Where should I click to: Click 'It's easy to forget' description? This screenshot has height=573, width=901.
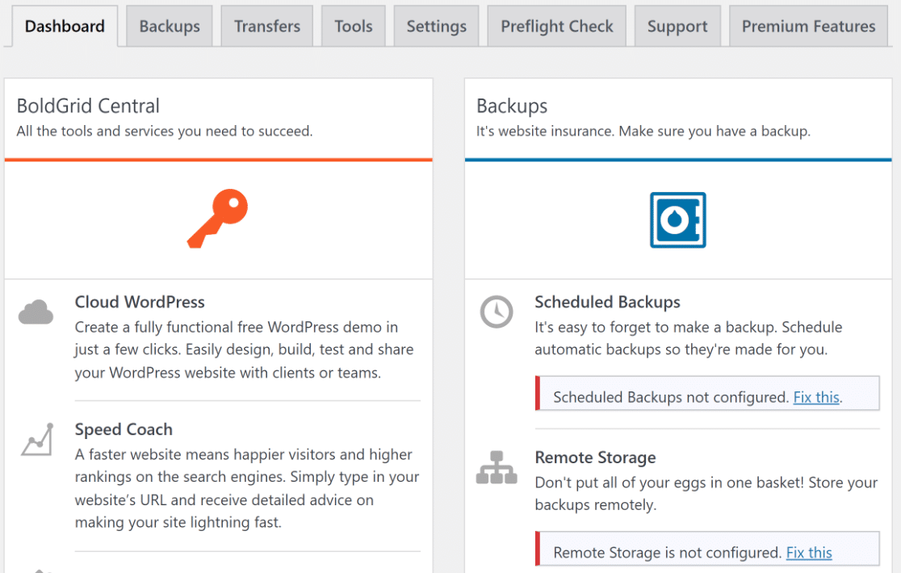[x=689, y=338]
